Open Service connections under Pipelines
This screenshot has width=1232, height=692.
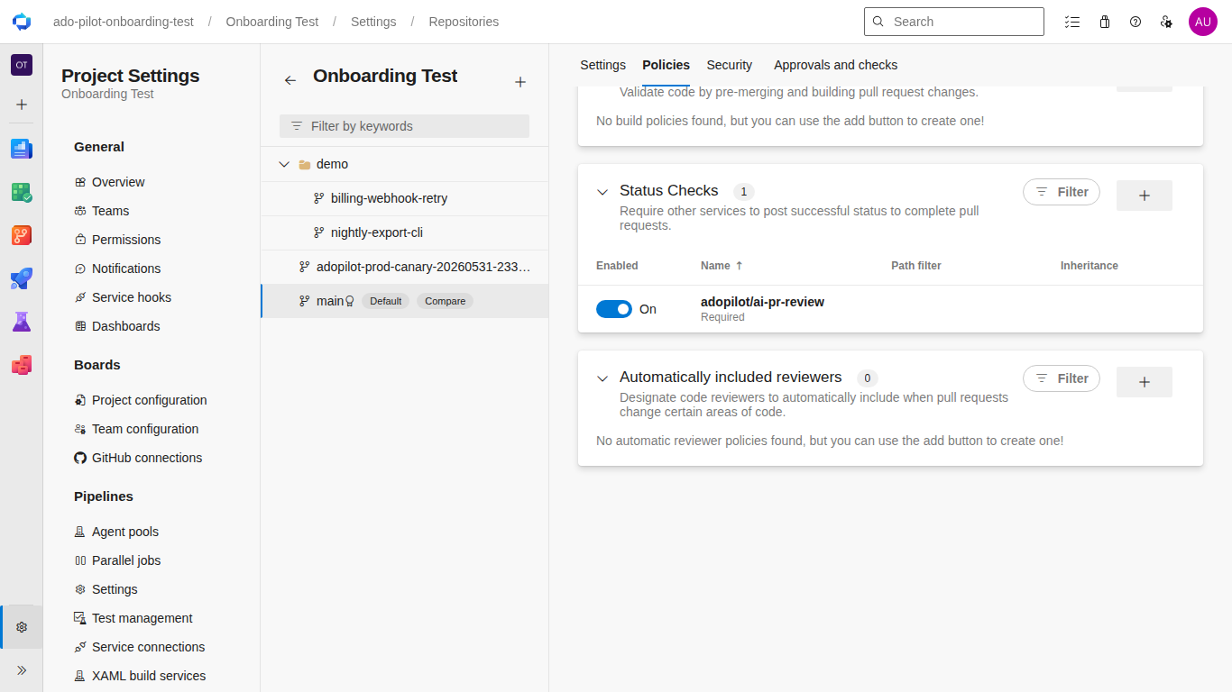pyautogui.click(x=148, y=647)
